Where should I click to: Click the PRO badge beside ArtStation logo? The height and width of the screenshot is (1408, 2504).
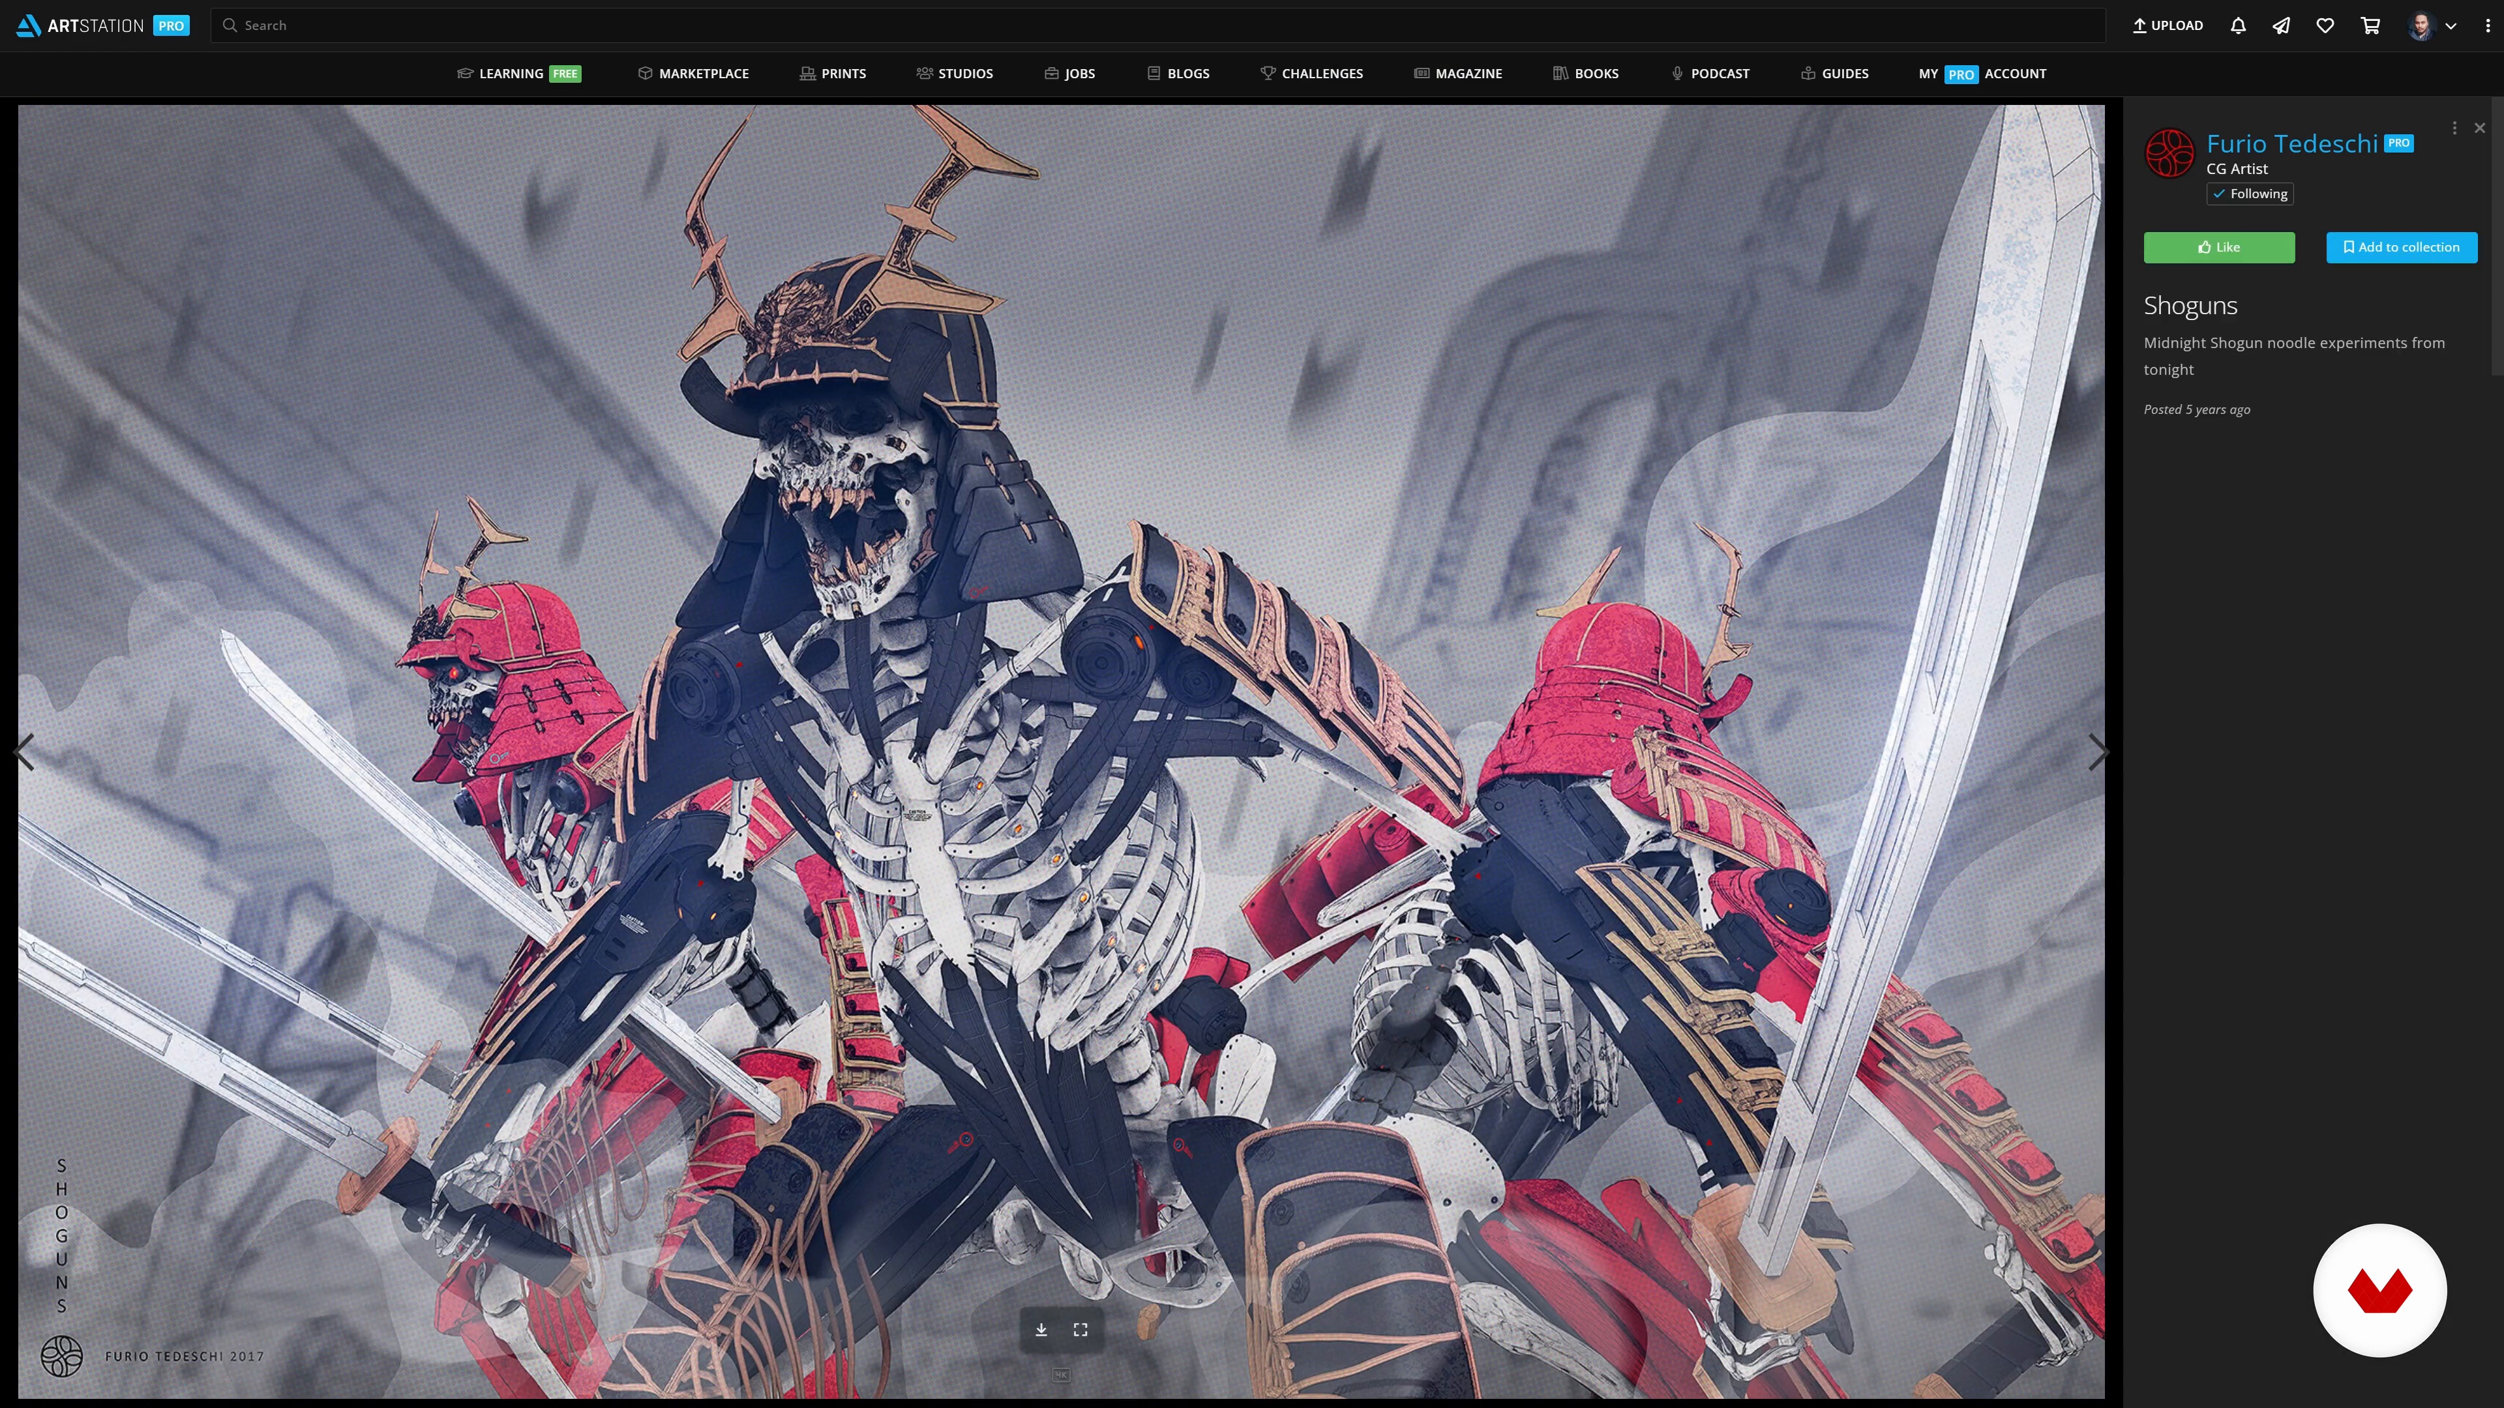[171, 26]
